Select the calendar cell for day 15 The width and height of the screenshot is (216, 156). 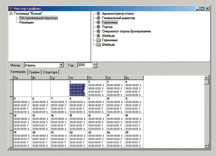click(78, 122)
